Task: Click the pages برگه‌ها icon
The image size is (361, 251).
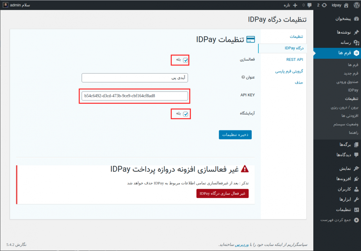Action: [x=356, y=144]
